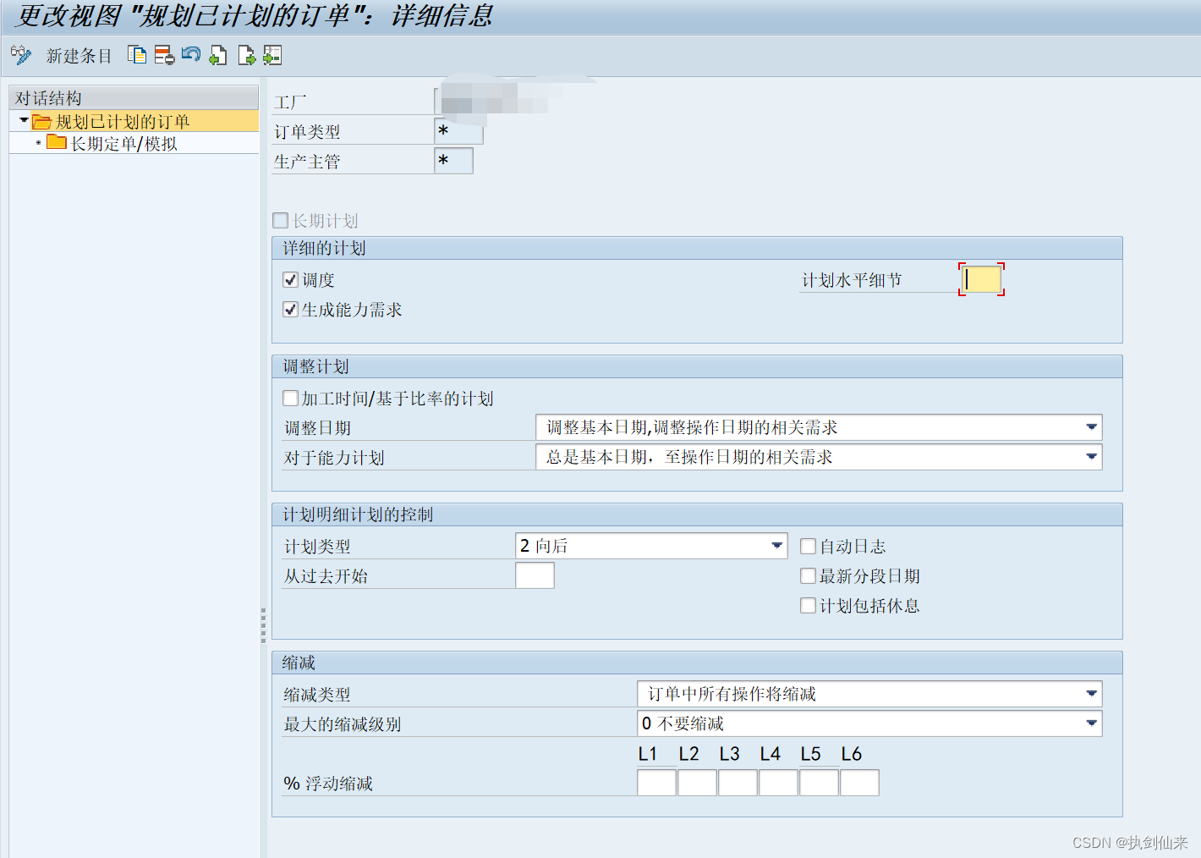Click the Undo change icon
The width and height of the screenshot is (1201, 858).
pyautogui.click(x=190, y=55)
